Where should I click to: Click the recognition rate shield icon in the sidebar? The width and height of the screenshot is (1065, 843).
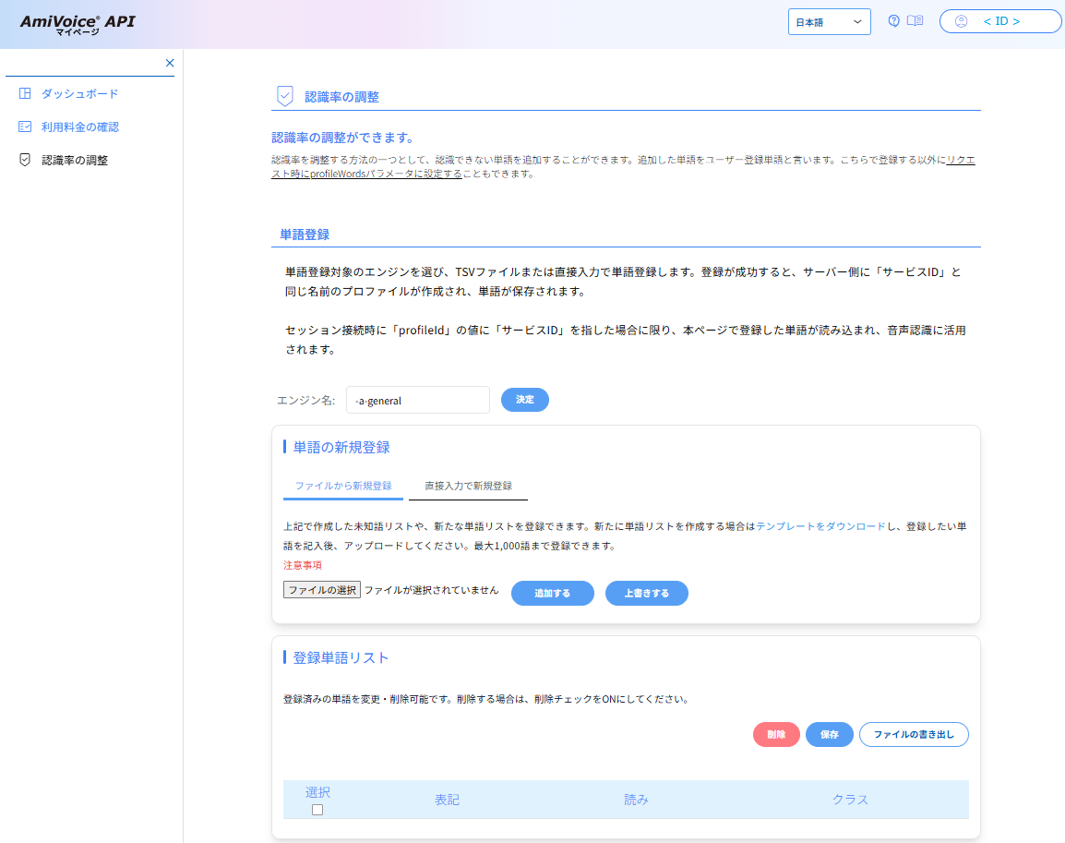tap(25, 160)
